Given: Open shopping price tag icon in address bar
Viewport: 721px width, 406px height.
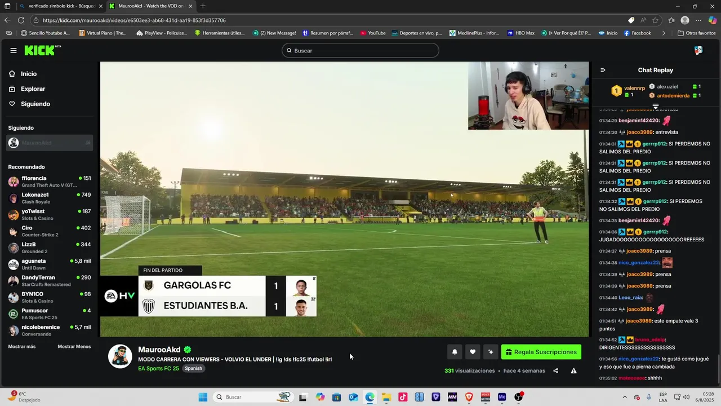Looking at the screenshot, I should (x=631, y=20).
